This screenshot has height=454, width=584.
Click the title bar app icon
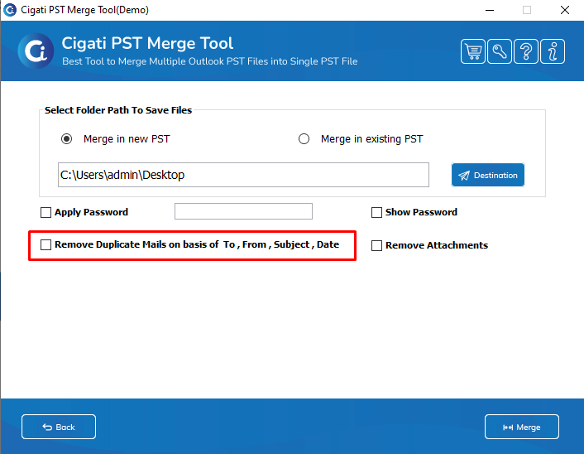pyautogui.click(x=10, y=10)
